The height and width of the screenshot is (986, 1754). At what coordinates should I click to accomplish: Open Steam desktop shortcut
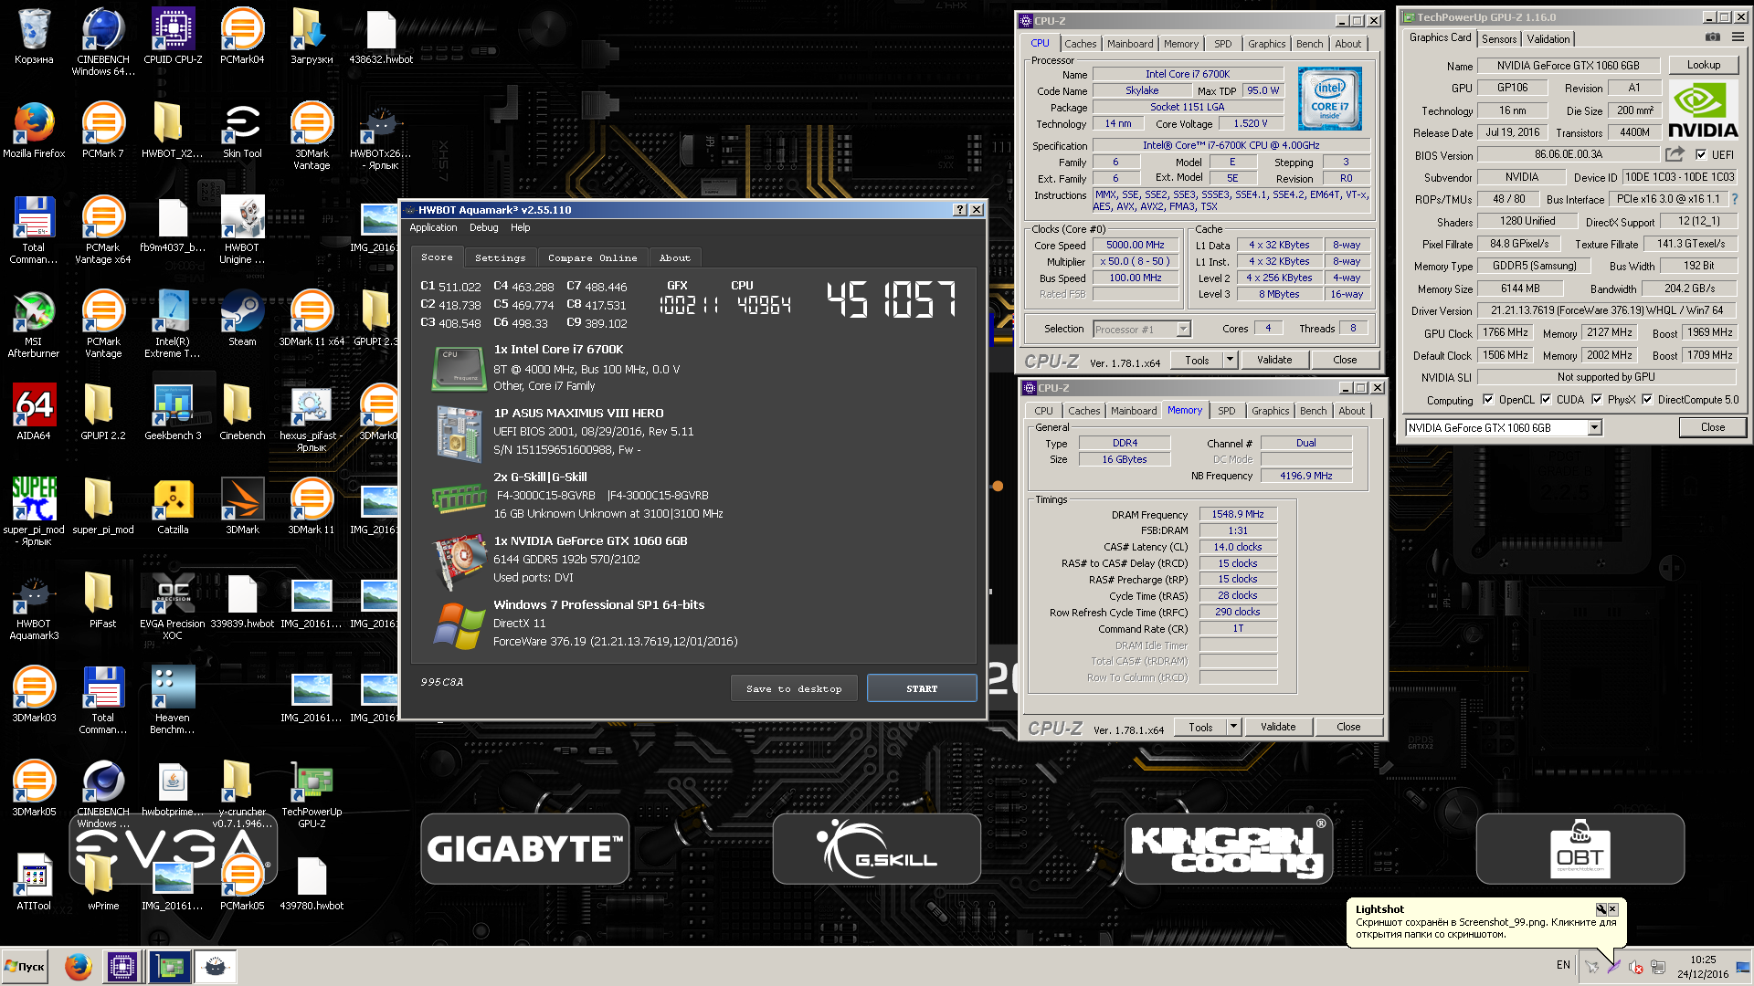(242, 318)
